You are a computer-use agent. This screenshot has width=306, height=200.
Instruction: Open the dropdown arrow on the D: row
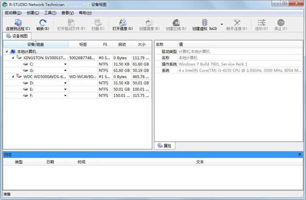[x=65, y=83]
